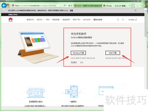Screen dimensions: 148x111
Task: Go back with the browser Back arrow
Action: [4, 6]
